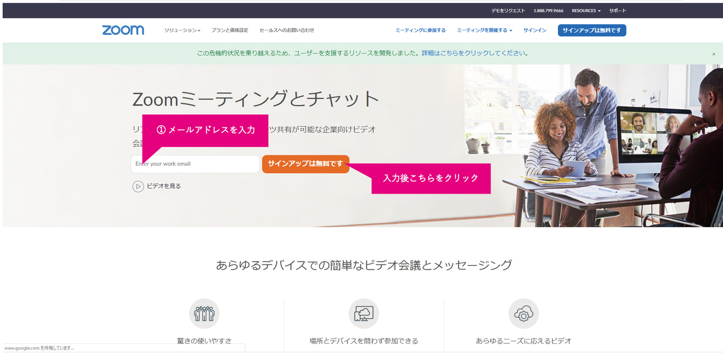Screen dimensions: 723x353
Task: Click the 場所とデバイスを問わず参加できる devices icon
Action: pos(364,314)
